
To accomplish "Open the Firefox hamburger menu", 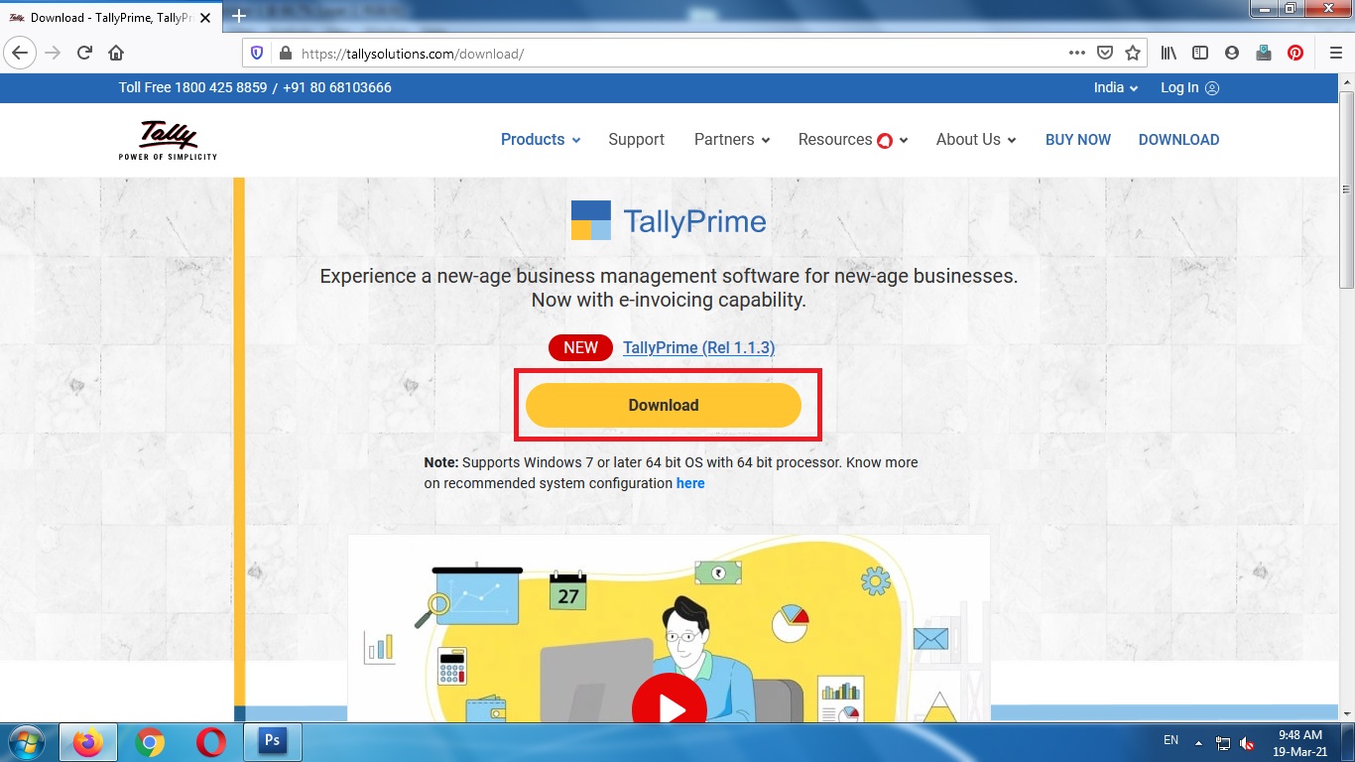I will [x=1335, y=53].
